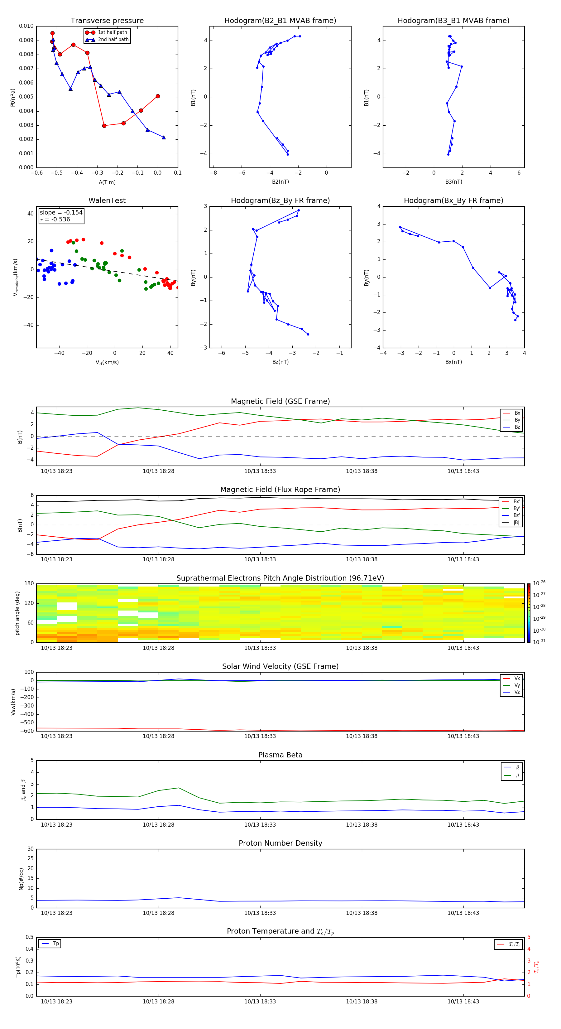Click the "By'" legend entry in Flux Rope panel
Image resolution: width=561 pixels, height=1029 pixels.
(511, 509)
